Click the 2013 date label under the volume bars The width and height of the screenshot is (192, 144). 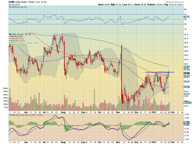pos(154,112)
